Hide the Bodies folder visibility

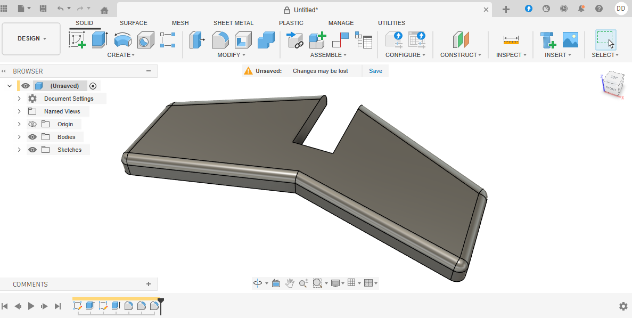pyautogui.click(x=32, y=137)
